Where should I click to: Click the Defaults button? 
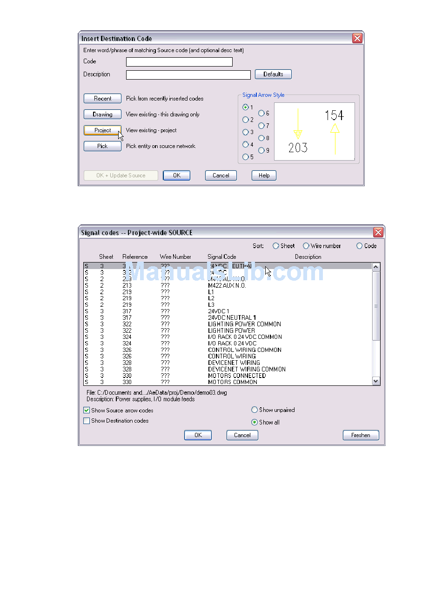coord(273,74)
